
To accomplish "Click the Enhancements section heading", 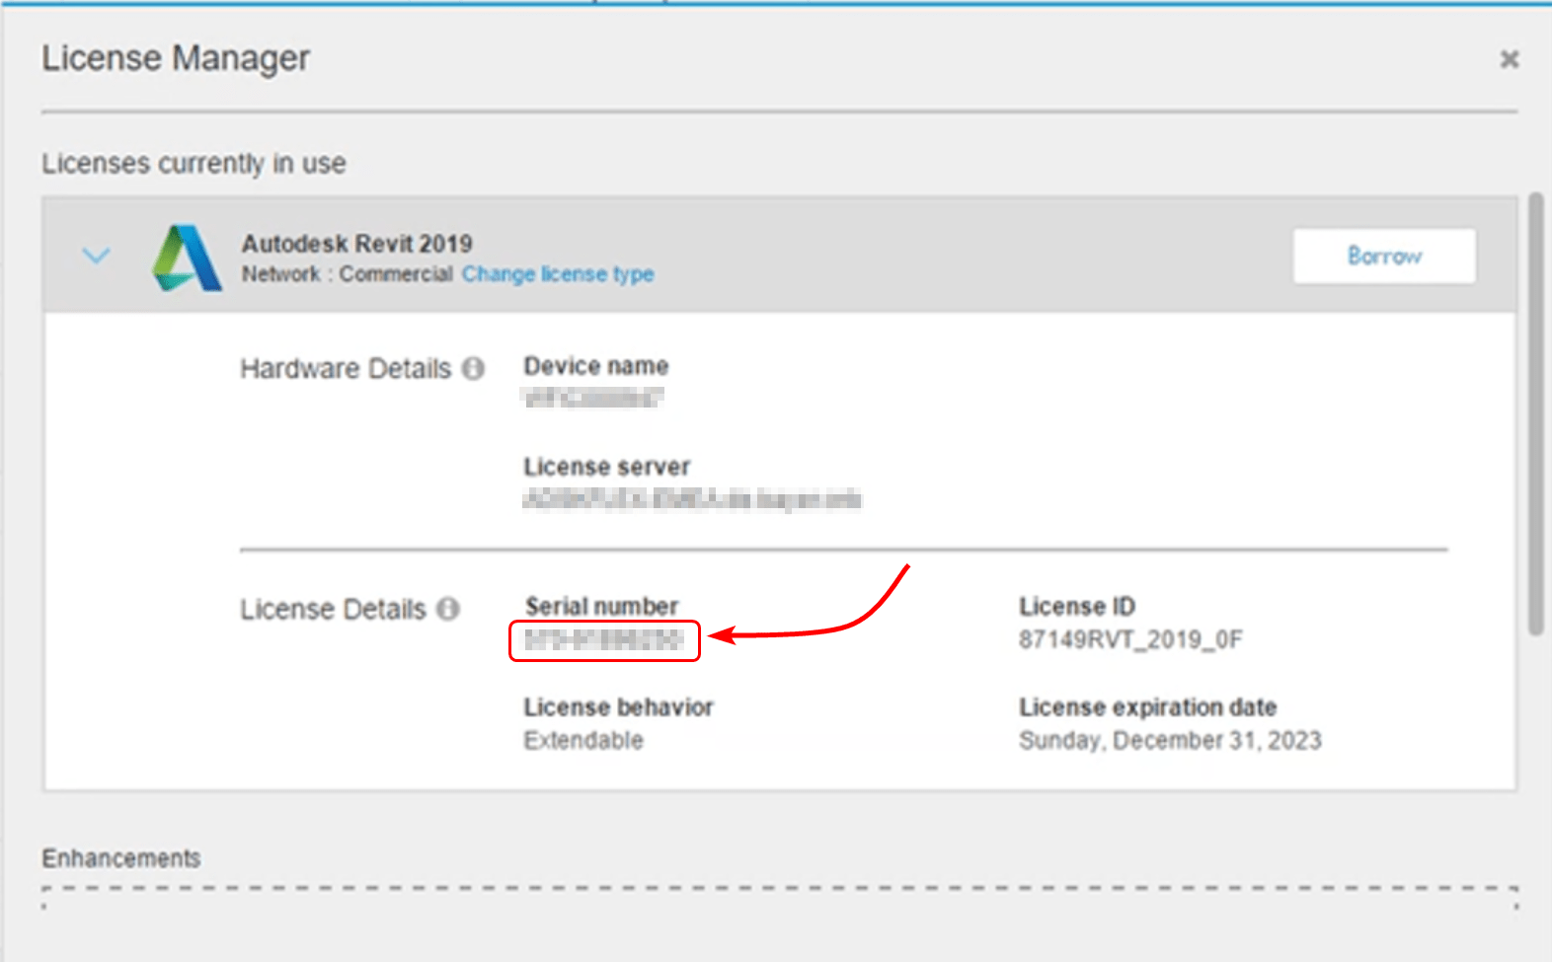I will [x=121, y=858].
